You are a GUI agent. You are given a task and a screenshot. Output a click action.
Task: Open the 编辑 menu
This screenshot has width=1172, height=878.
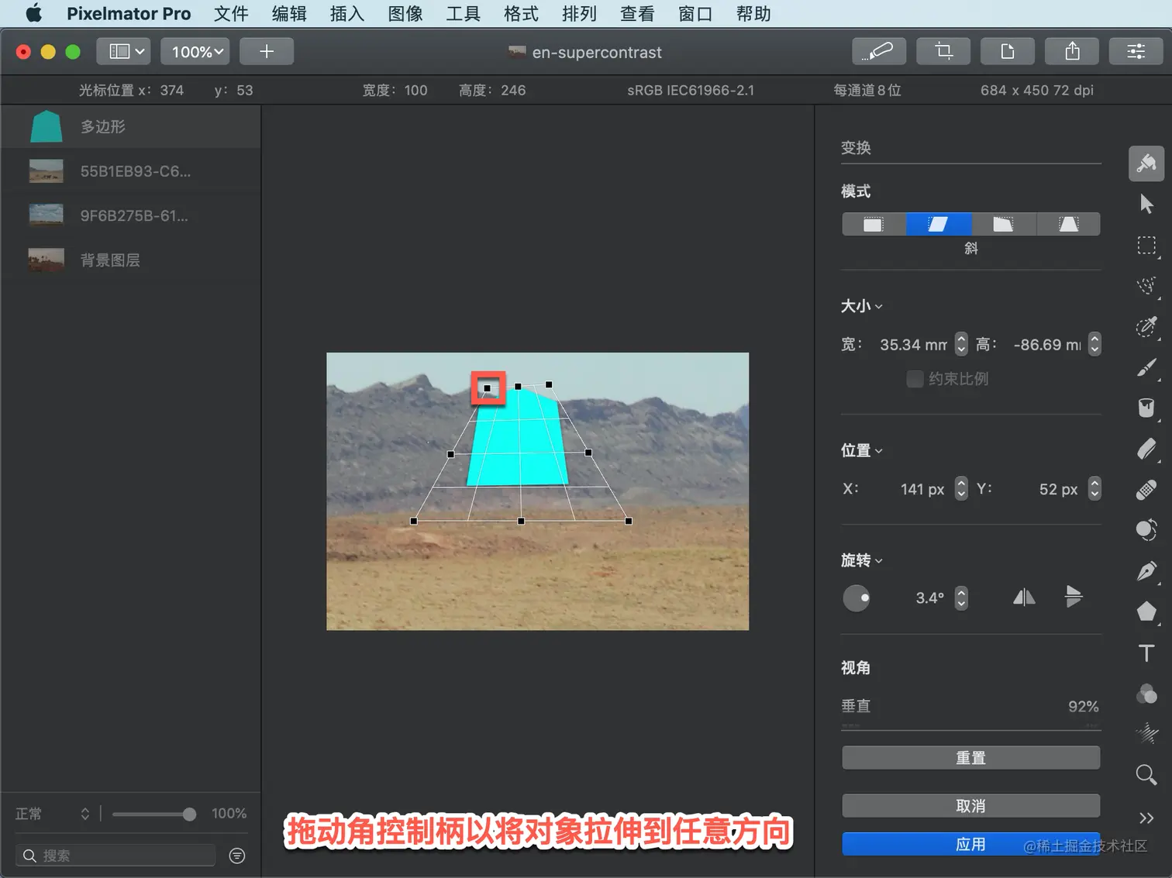click(x=289, y=13)
